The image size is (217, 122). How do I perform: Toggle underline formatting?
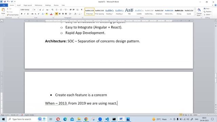[x=28, y=14]
